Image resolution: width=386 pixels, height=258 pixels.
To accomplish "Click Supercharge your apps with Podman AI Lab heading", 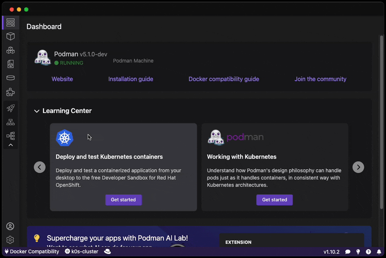I will (x=117, y=238).
